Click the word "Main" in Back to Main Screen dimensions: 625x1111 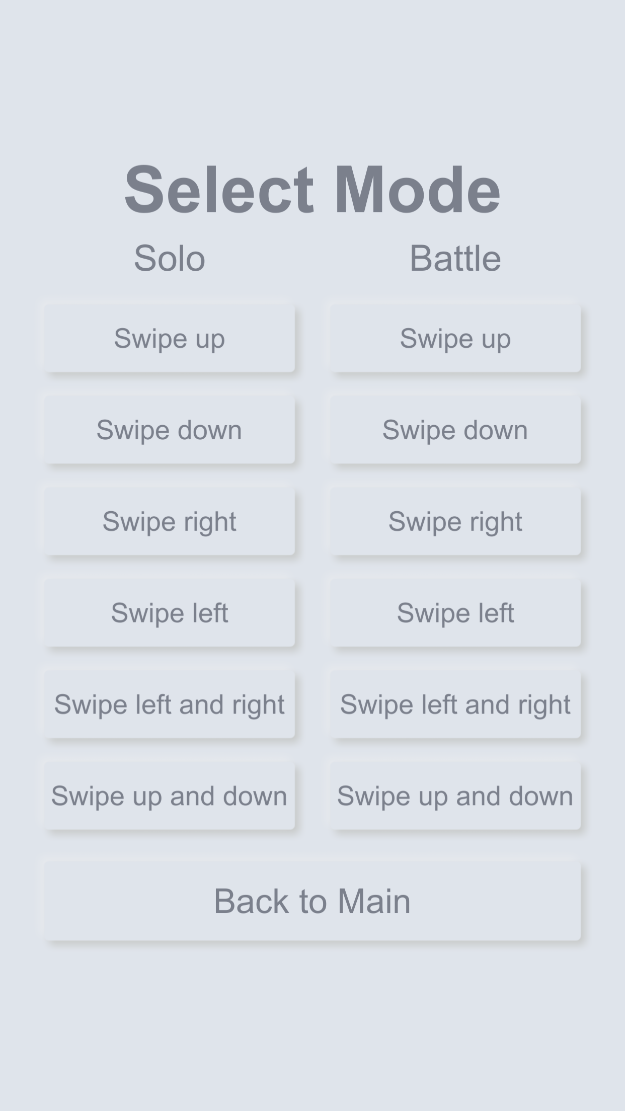pos(374,901)
